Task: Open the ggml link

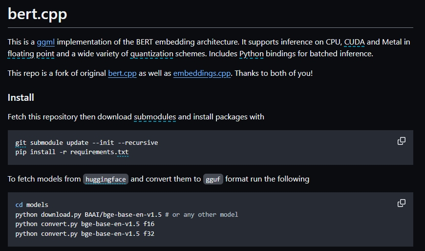Action: point(46,42)
